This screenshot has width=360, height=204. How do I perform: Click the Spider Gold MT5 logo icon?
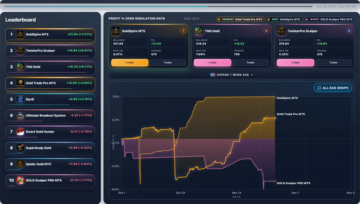point(20,164)
